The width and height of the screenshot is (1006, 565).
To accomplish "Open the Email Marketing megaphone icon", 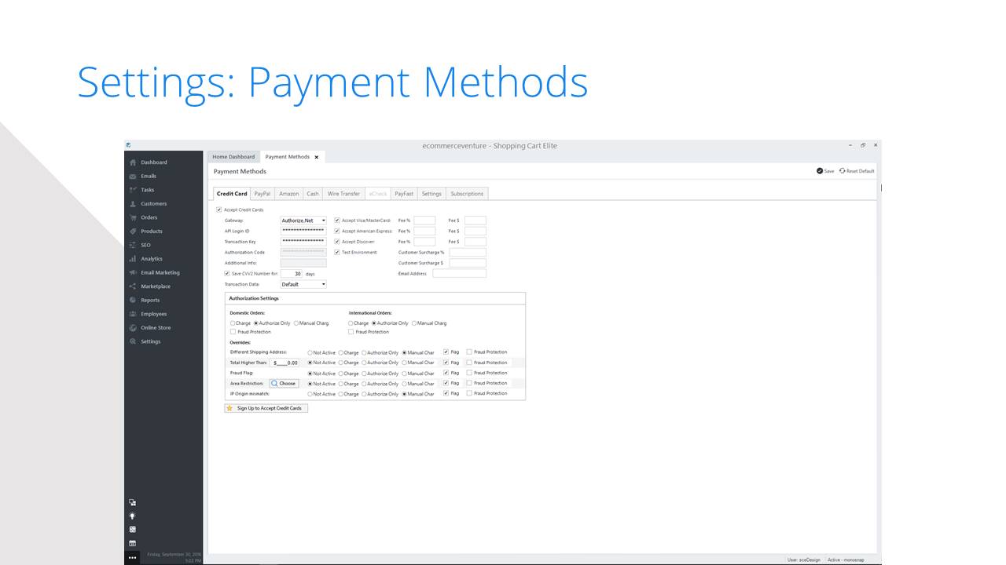I will 133,272.
